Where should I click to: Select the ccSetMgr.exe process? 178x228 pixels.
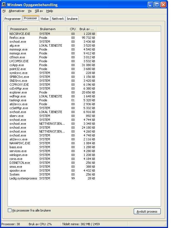52,108
